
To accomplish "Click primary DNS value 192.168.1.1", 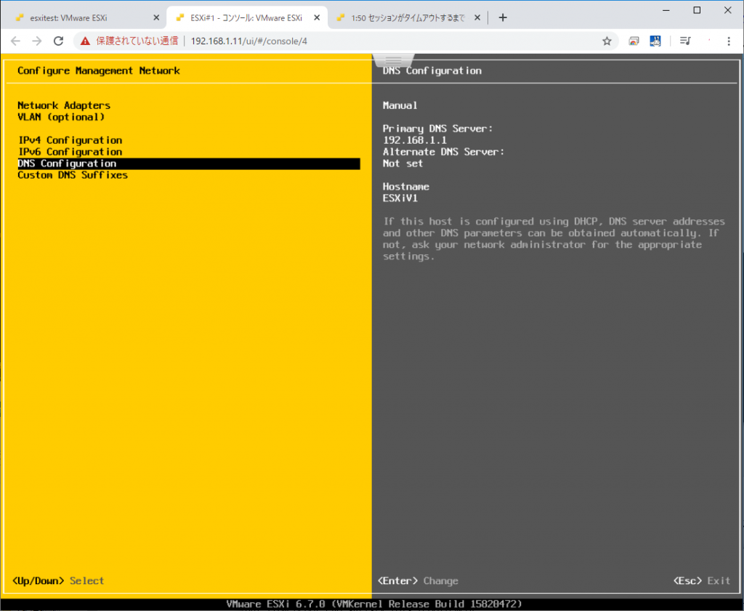I will pos(415,140).
